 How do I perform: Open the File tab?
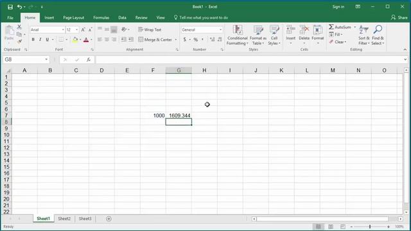10,17
